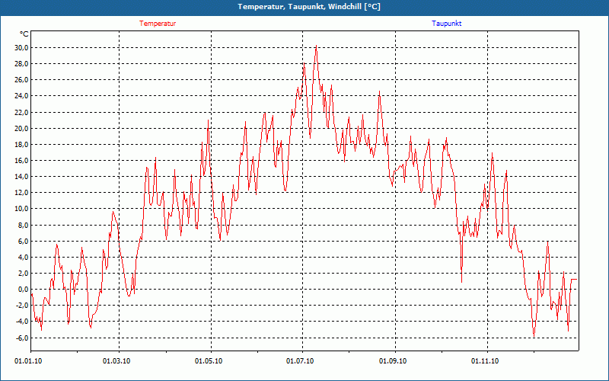Click the blue Taupunkt legend label

tap(446, 24)
